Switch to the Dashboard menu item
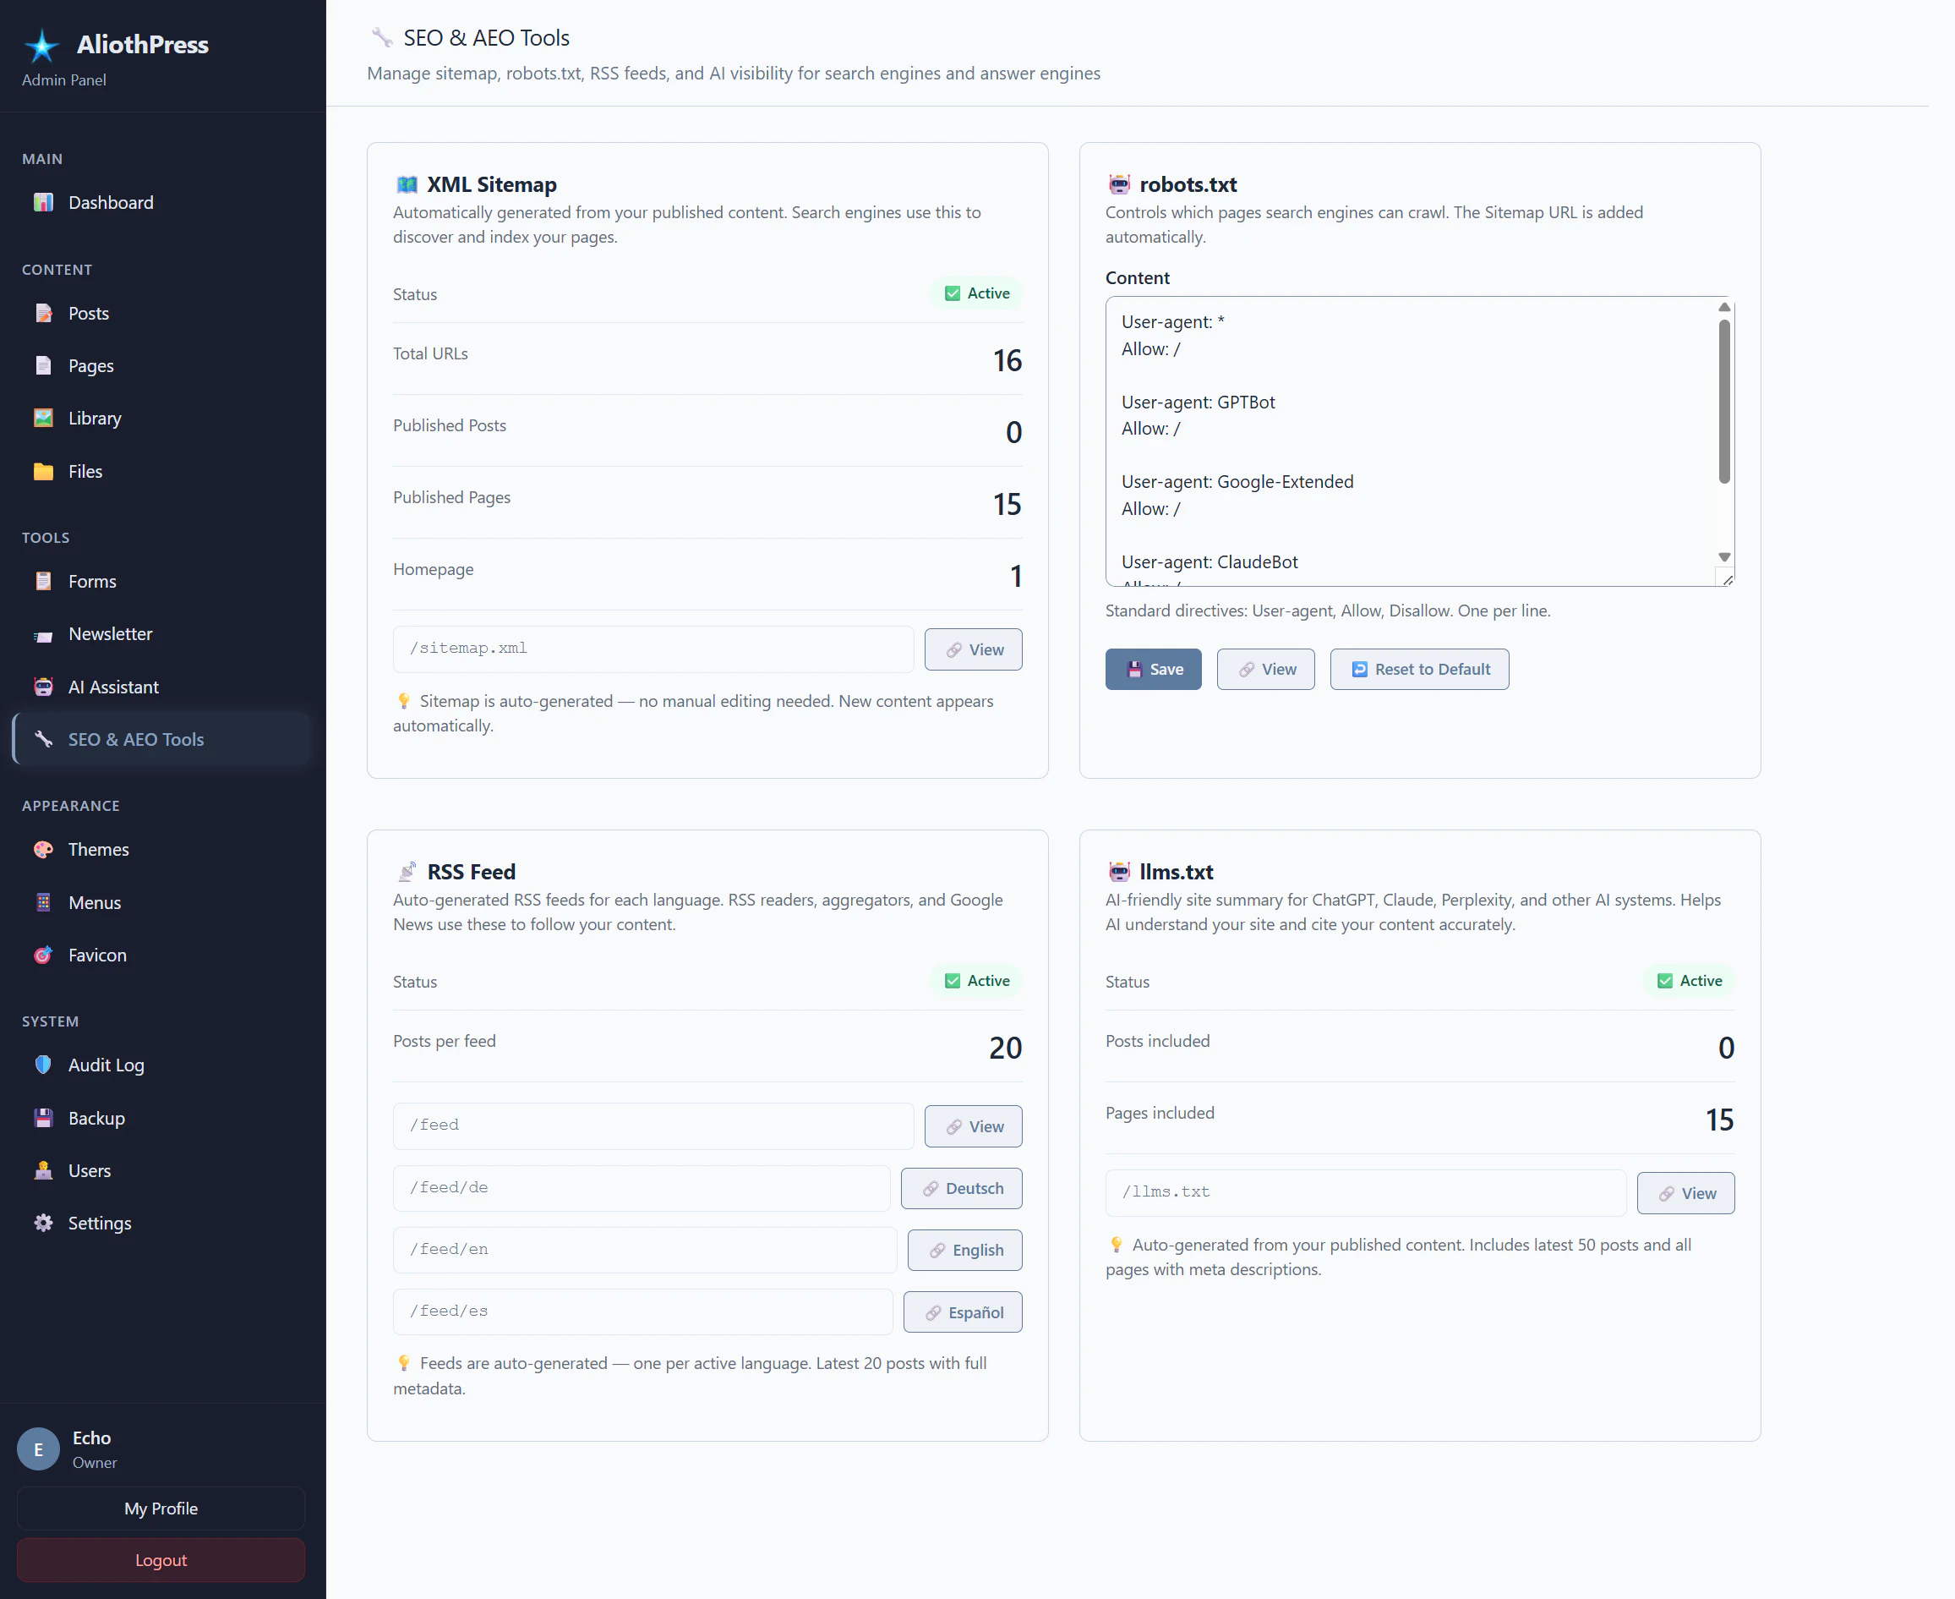The image size is (1955, 1599). click(111, 202)
